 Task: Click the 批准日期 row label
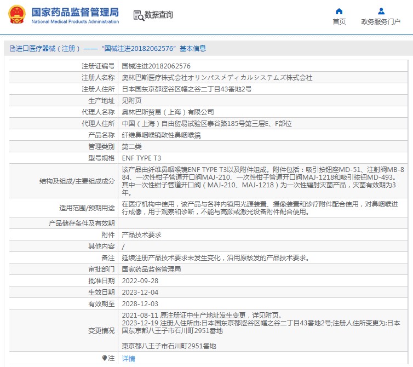(x=101, y=281)
